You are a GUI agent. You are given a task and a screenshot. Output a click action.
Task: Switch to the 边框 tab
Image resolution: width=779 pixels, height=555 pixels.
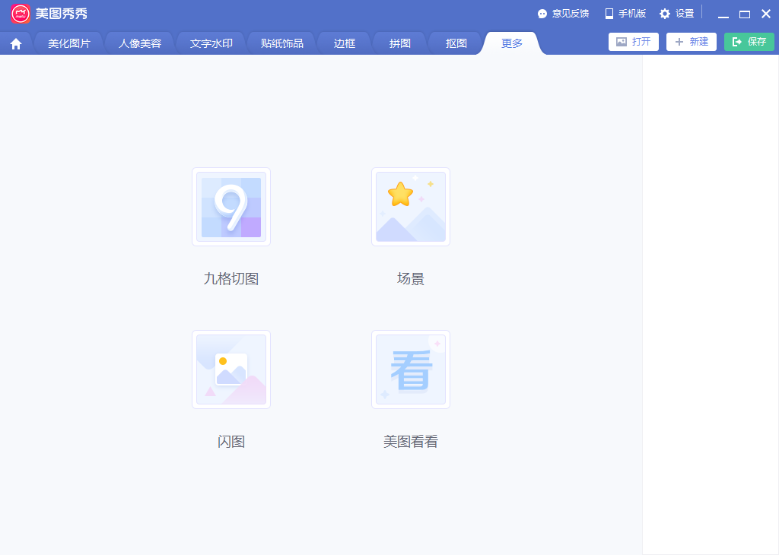345,43
